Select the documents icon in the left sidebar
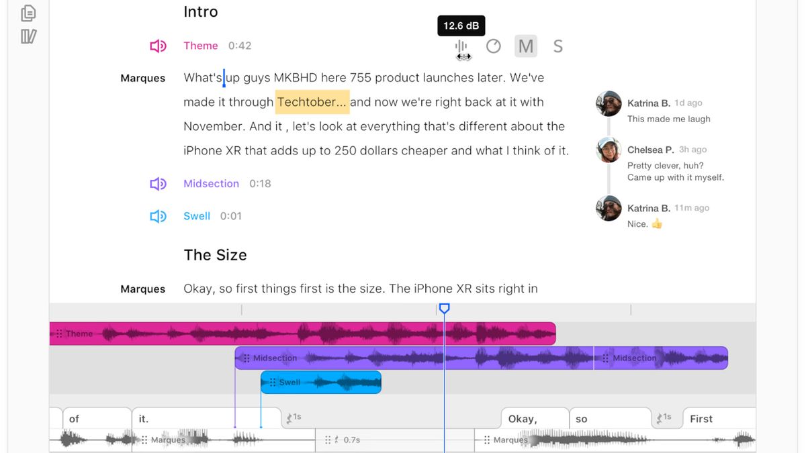The height and width of the screenshot is (453, 806). (28, 12)
